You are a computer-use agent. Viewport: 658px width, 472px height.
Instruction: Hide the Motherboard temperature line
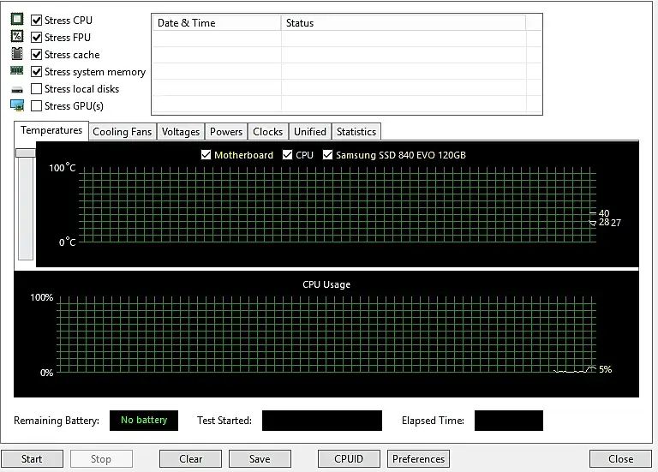point(206,155)
